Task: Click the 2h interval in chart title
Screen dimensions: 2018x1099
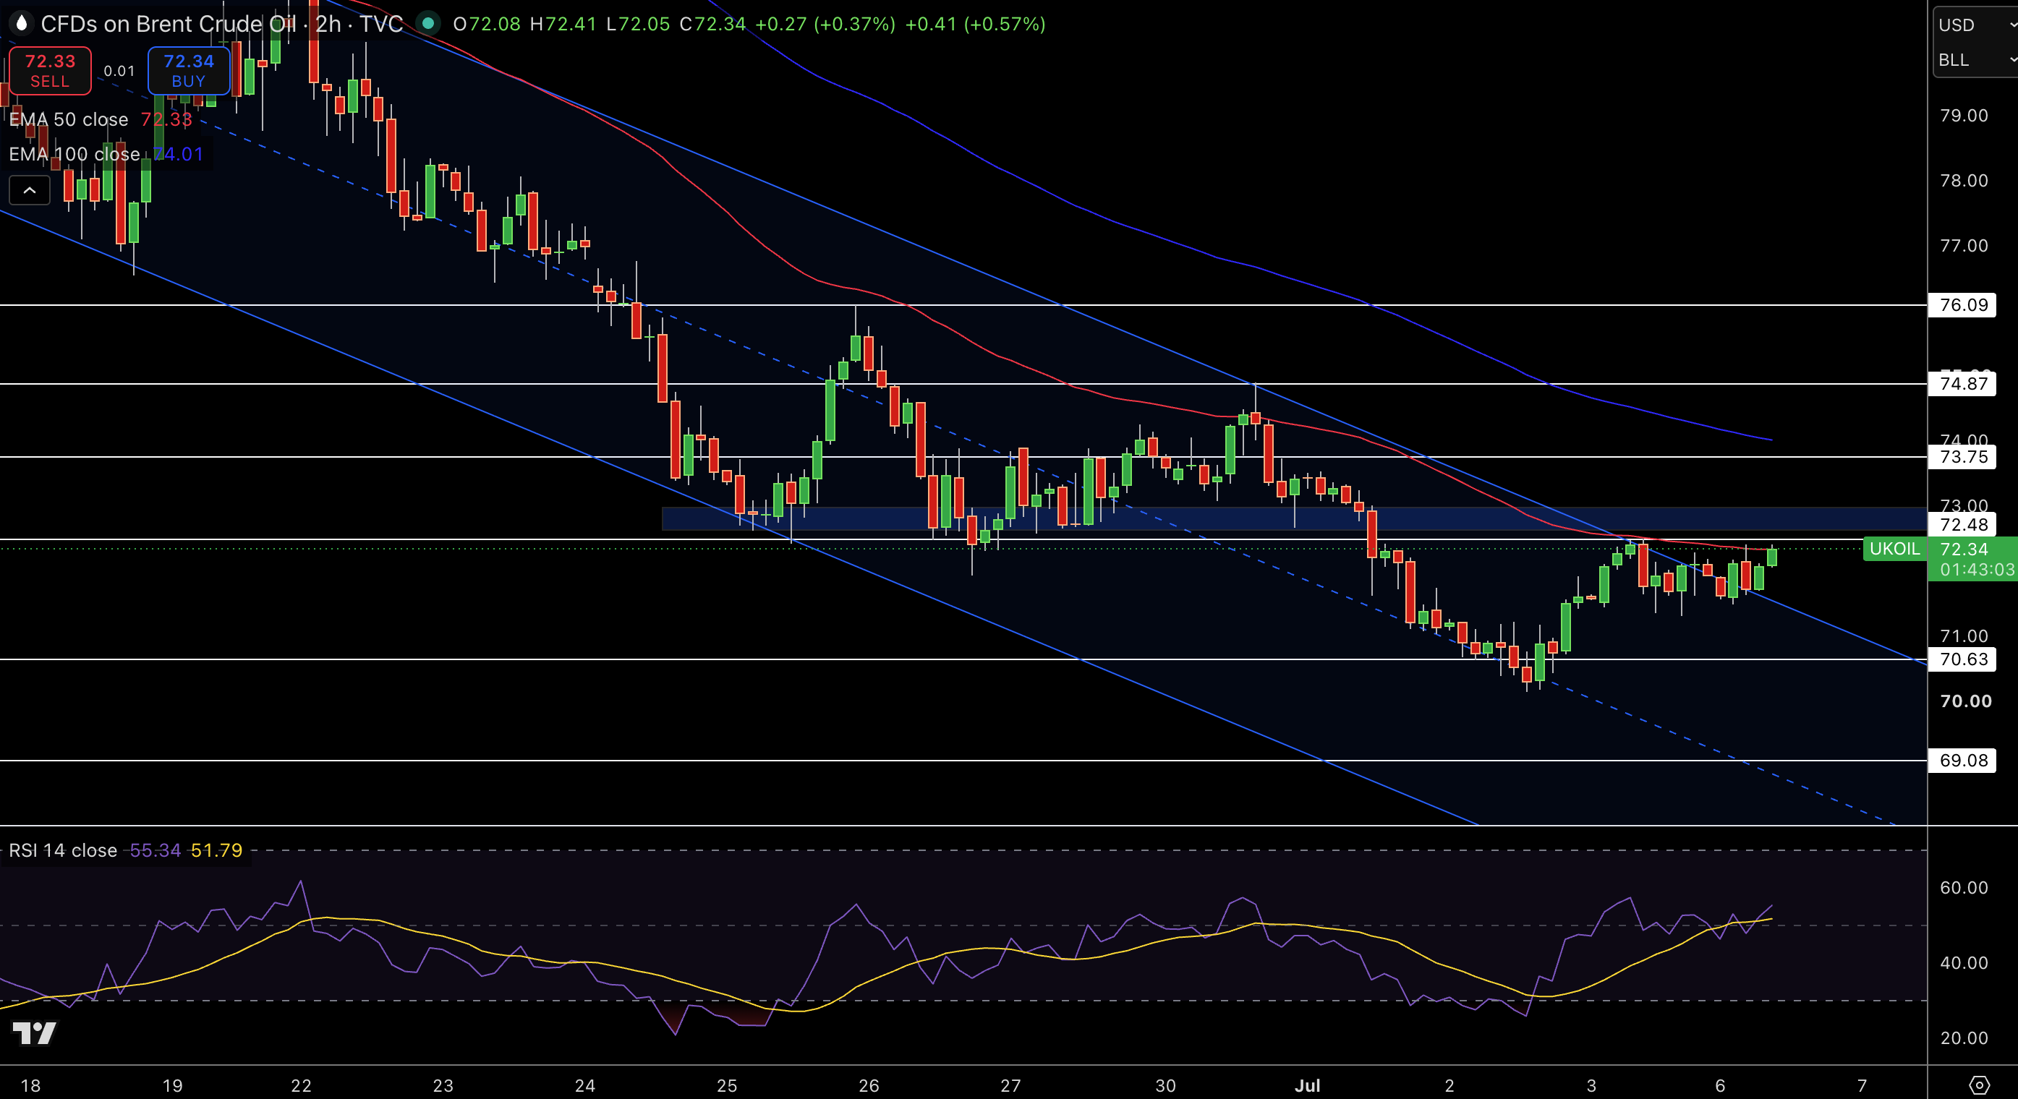Action: pos(328,25)
